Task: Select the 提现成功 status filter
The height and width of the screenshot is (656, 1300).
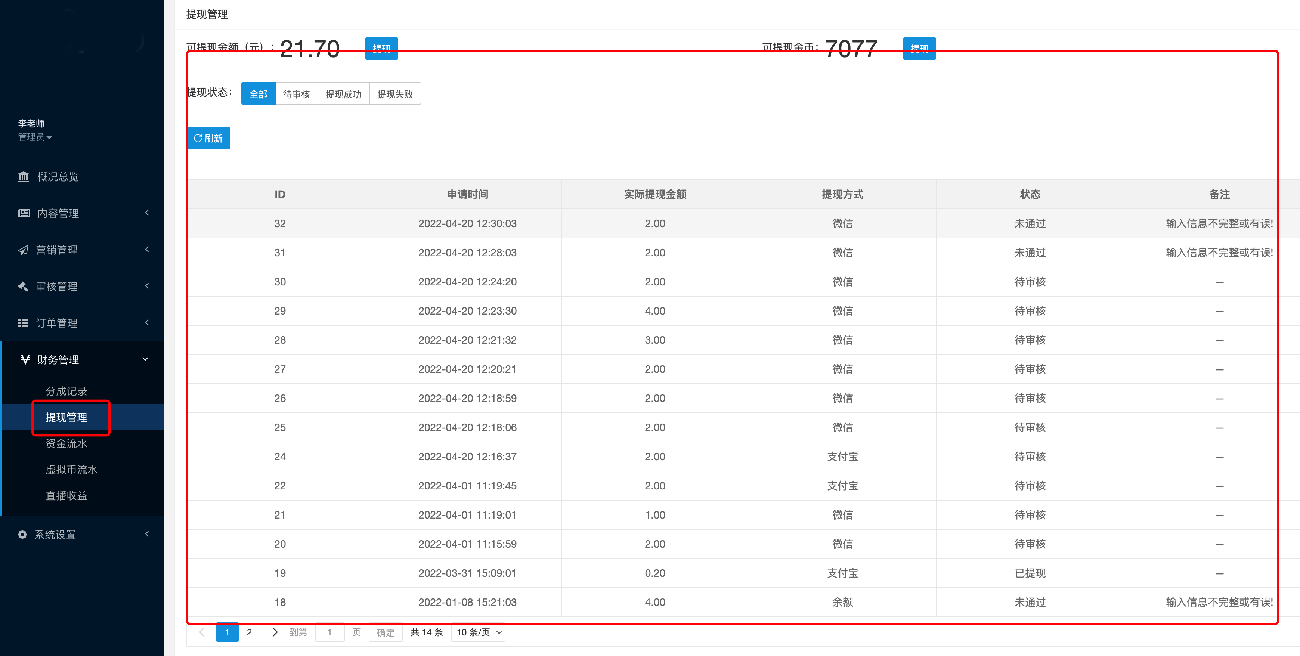Action: (344, 94)
